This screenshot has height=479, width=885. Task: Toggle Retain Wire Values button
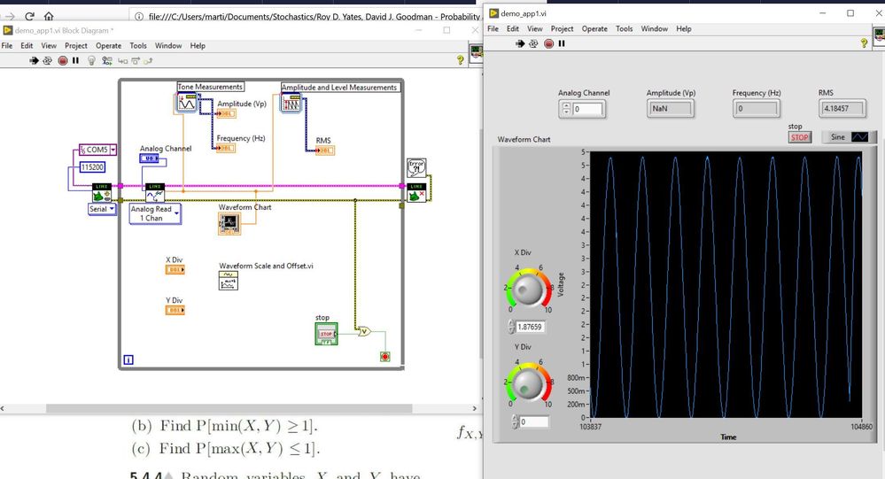[x=106, y=60]
